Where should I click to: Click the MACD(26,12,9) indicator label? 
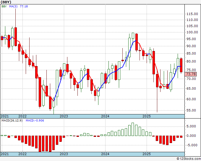[12, 121]
